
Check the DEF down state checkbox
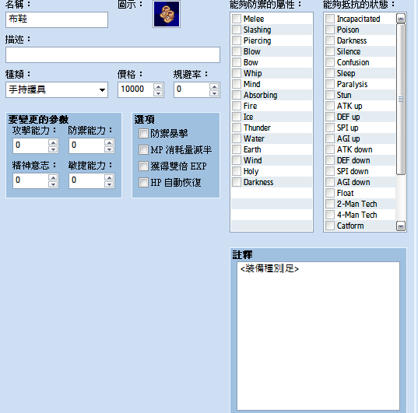[330, 160]
